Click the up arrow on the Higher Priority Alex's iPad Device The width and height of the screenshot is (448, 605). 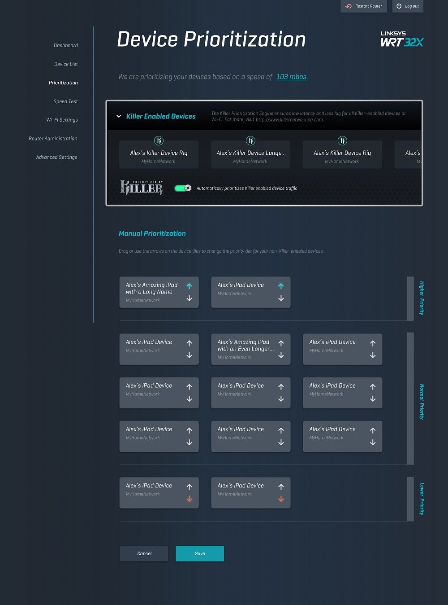[x=281, y=286]
